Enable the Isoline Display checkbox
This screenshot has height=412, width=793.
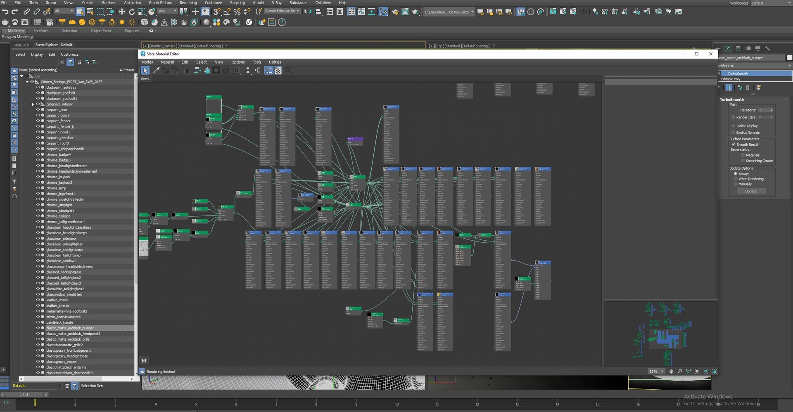coord(734,126)
